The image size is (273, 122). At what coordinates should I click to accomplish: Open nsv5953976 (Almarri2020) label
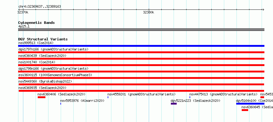(82, 101)
